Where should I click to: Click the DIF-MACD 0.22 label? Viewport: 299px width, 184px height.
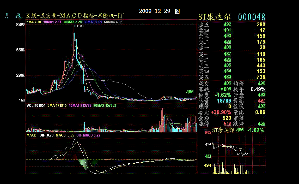(x=88, y=135)
